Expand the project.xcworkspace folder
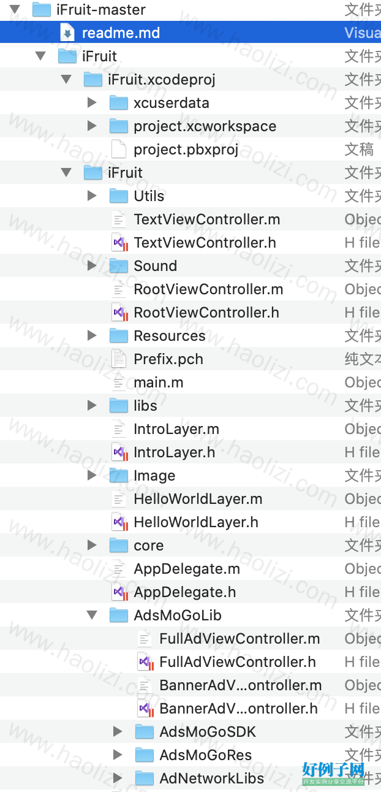Viewport: 381px width, 792px height. tap(92, 126)
